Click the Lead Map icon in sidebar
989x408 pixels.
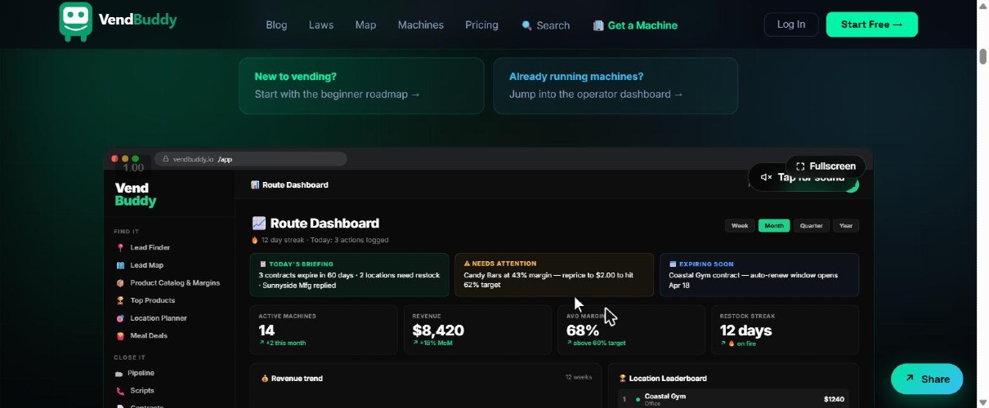click(120, 266)
